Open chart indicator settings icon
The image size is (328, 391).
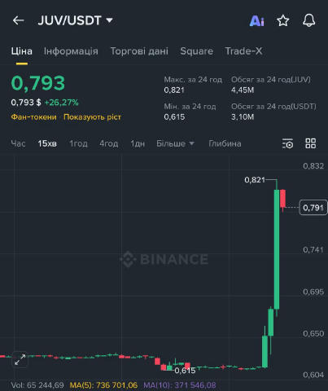coord(287,143)
